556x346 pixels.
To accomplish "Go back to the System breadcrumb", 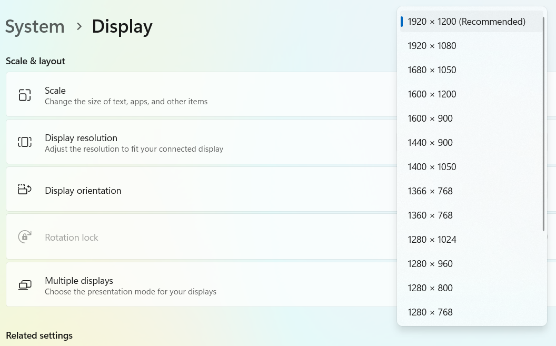I will click(x=35, y=26).
